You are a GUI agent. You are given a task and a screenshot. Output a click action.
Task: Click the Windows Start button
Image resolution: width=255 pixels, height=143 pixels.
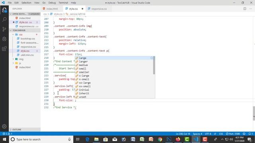tap(4, 139)
